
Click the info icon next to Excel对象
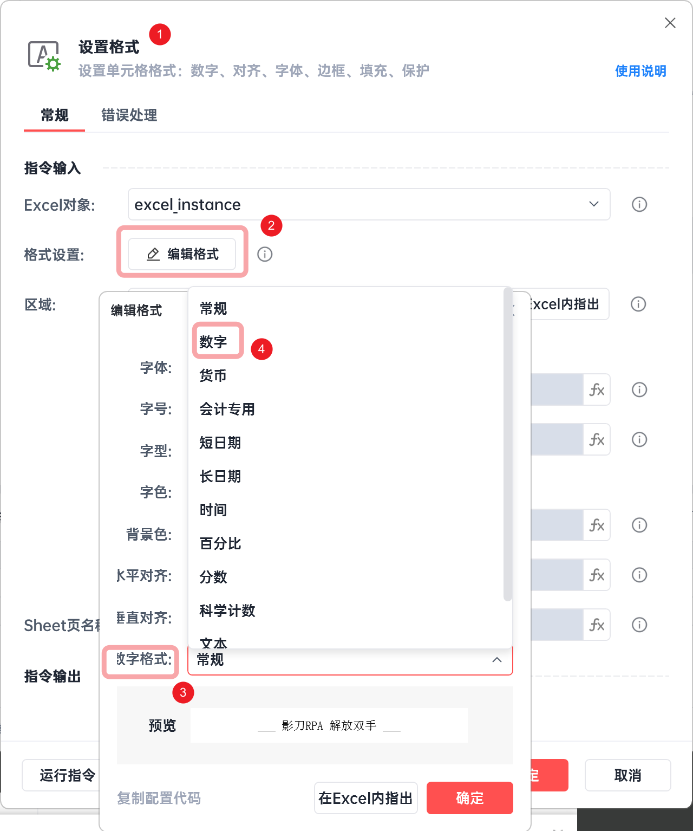pyautogui.click(x=639, y=204)
